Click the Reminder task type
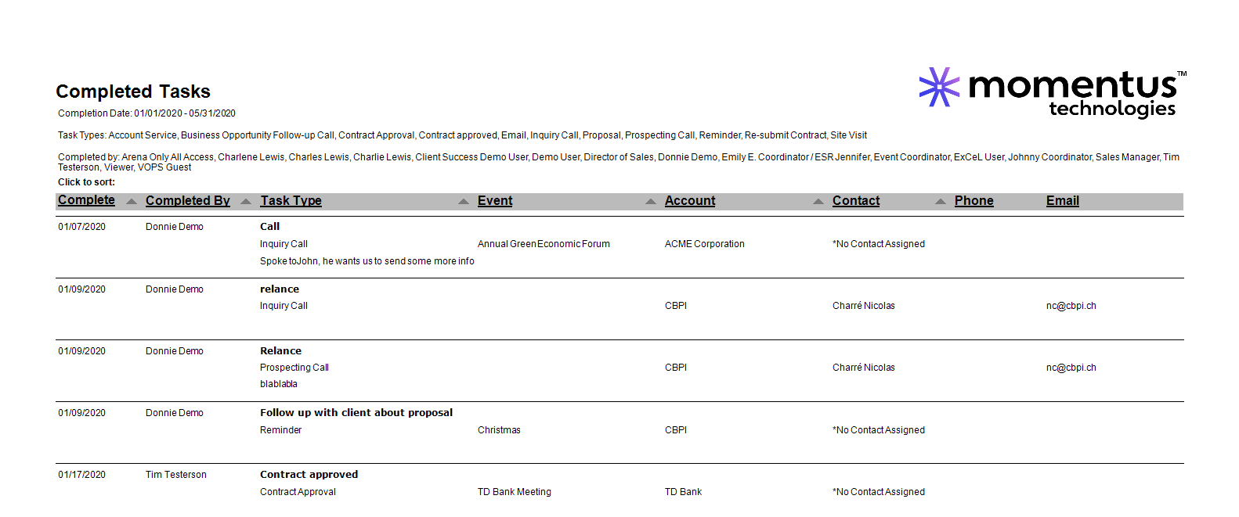This screenshot has height=517, width=1239. pyautogui.click(x=280, y=430)
